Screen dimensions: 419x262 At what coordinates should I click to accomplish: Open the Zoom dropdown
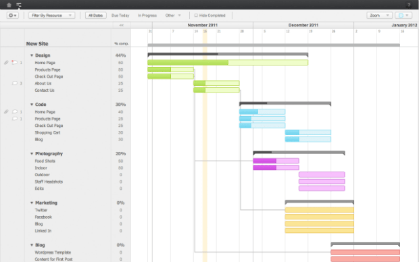[x=379, y=16]
